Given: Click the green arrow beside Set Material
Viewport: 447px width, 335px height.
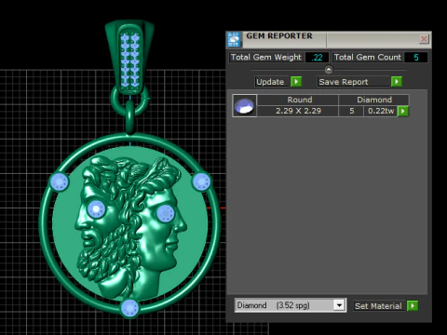Looking at the screenshot, I should (413, 306).
